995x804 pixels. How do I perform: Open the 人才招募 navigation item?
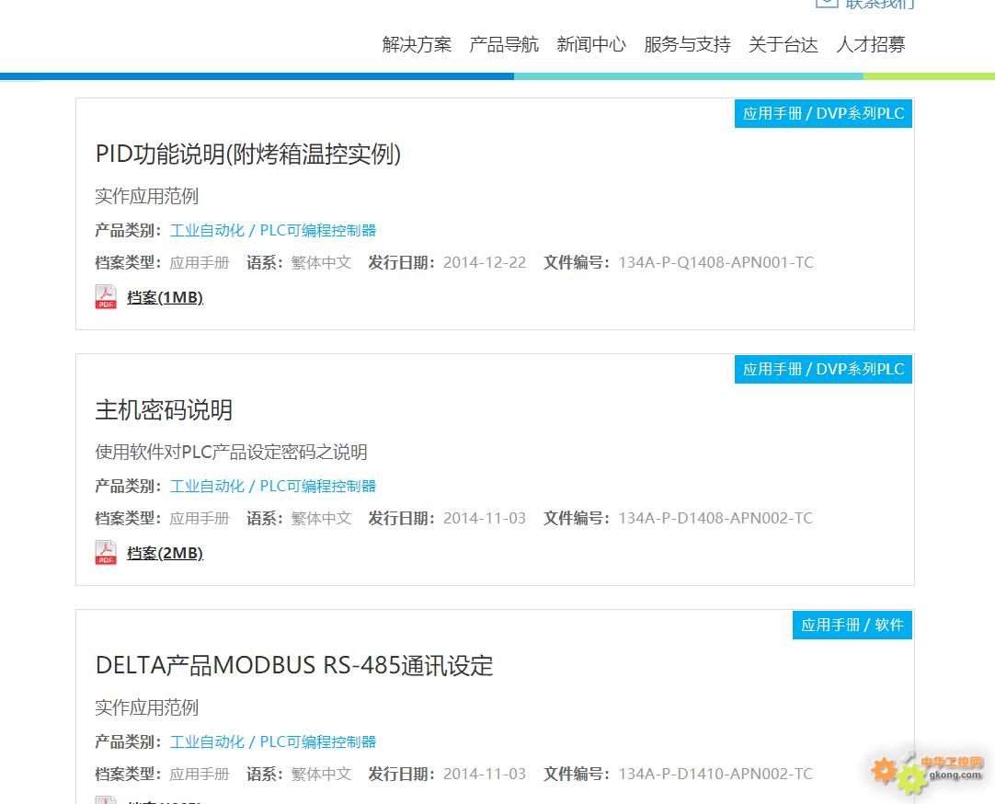pyautogui.click(x=871, y=44)
